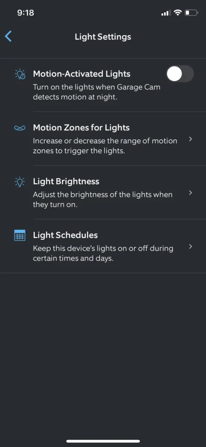Tap the Light Settings page title
The image size is (206, 447).
click(x=103, y=37)
